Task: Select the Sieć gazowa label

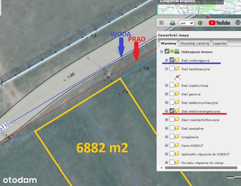Action: 191,94
